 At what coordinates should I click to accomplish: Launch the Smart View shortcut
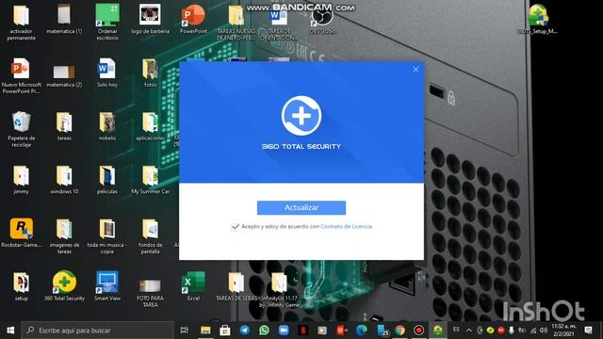(107, 286)
